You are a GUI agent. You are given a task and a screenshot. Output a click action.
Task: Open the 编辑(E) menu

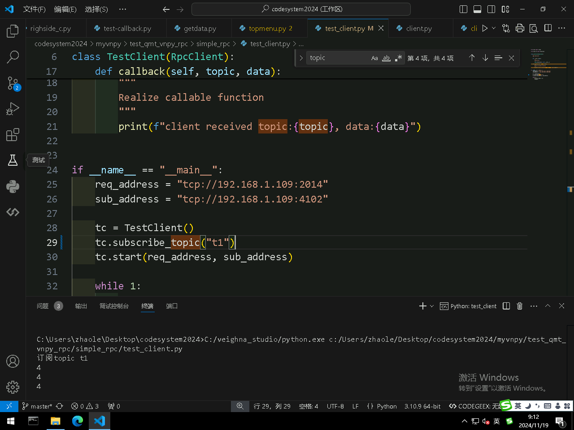point(65,9)
